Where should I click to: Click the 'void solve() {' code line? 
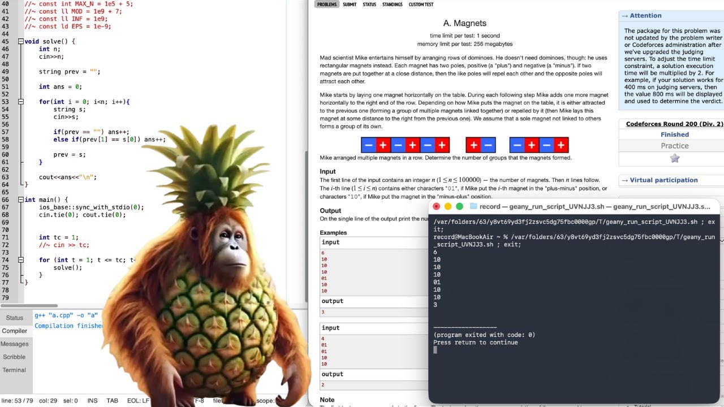(50, 41)
